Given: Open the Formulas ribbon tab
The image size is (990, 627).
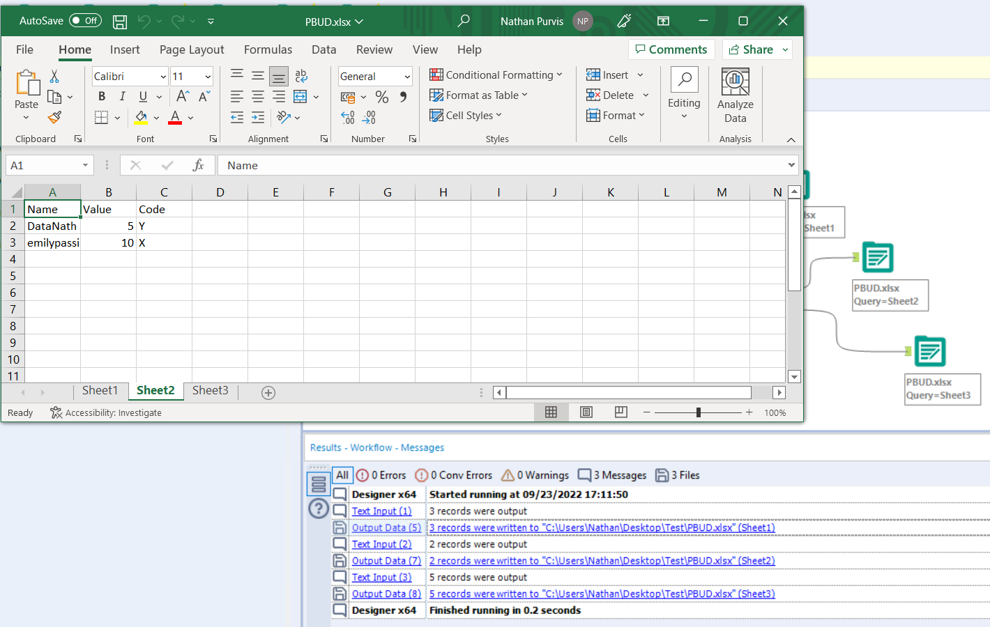Looking at the screenshot, I should coord(268,49).
